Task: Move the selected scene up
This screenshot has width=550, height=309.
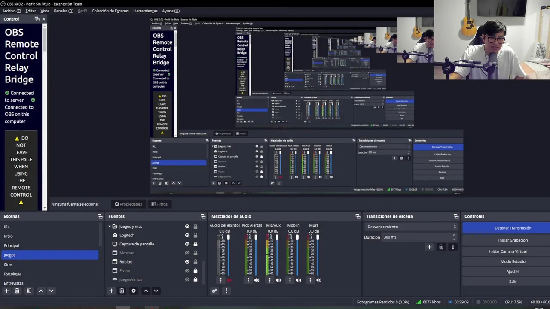Action: tap(41, 291)
